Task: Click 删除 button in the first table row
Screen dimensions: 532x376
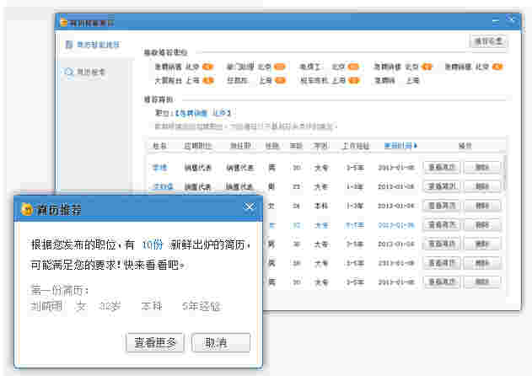Action: click(481, 167)
